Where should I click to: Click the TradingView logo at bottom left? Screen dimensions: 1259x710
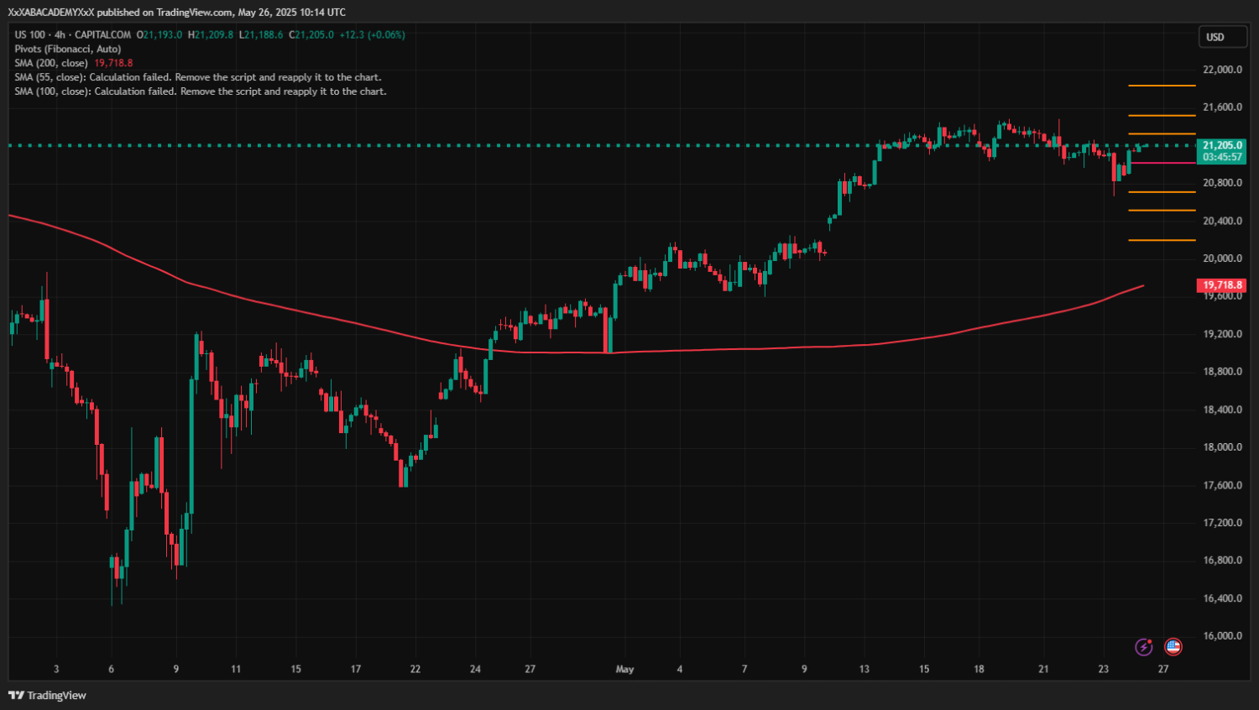(47, 695)
